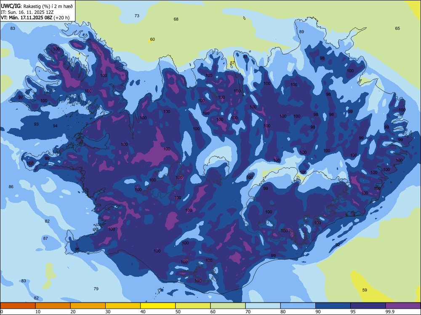Click the 86 value off the west coast

coord(11,187)
